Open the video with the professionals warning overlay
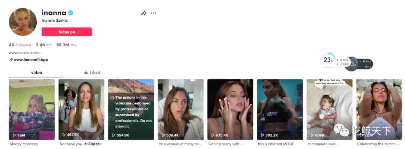 tap(131, 109)
